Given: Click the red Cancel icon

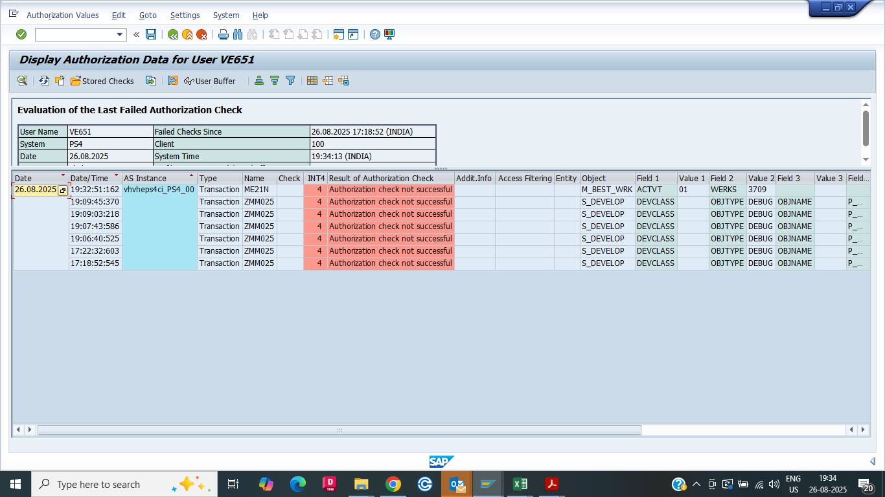Looking at the screenshot, I should (x=201, y=34).
